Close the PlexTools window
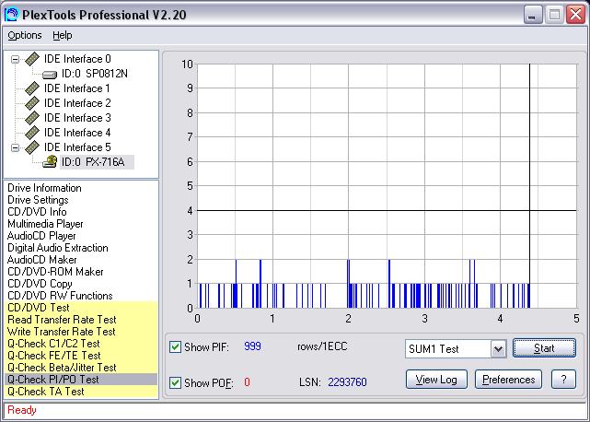Image resolution: width=590 pixels, height=422 pixels. (x=575, y=15)
